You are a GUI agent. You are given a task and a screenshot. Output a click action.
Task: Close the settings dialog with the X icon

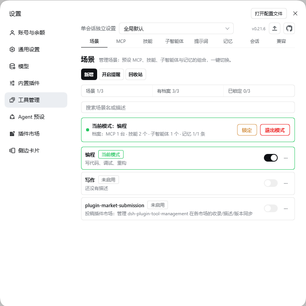coord(295,13)
